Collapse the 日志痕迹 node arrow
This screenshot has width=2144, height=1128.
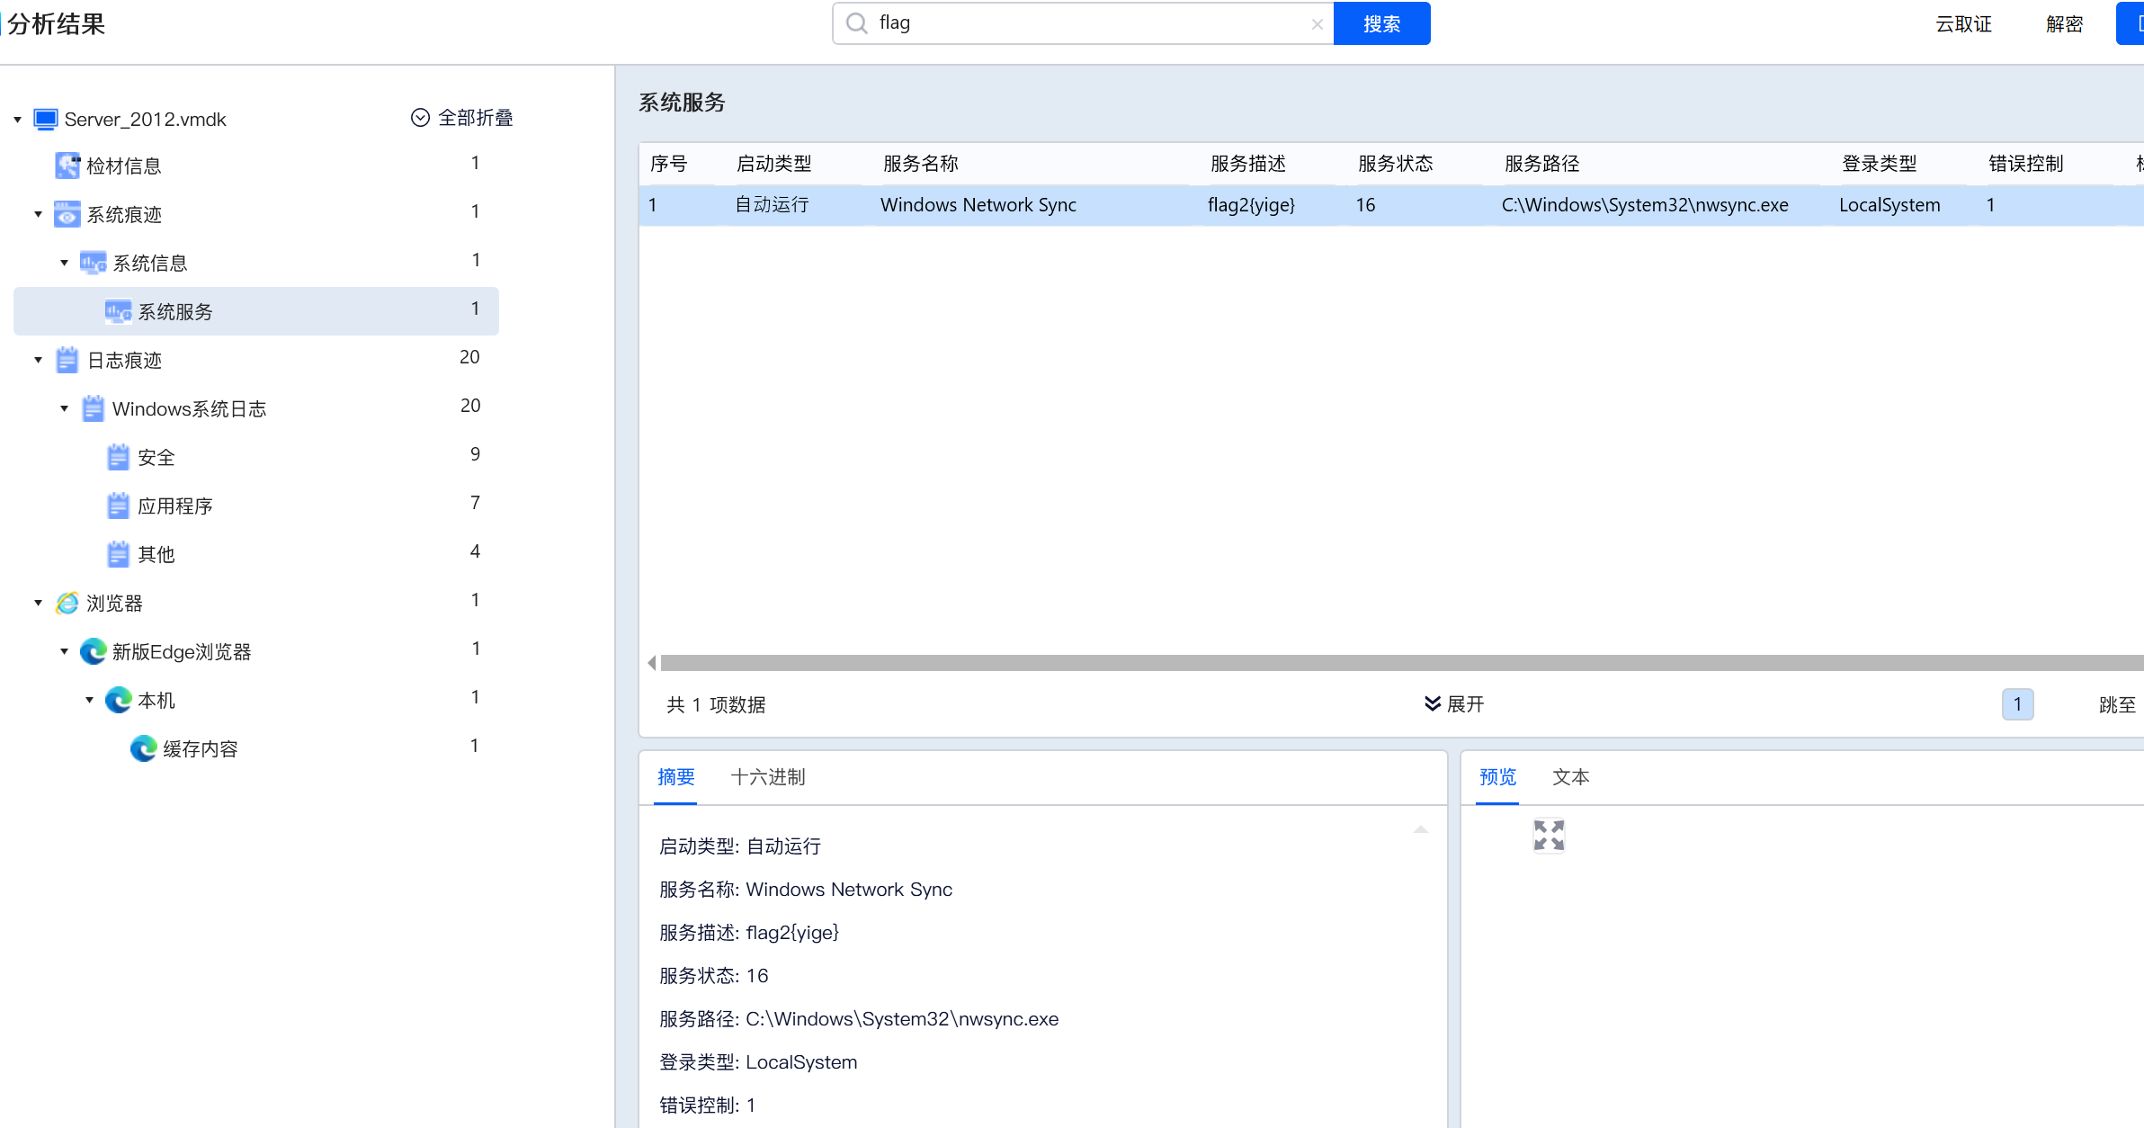(38, 360)
